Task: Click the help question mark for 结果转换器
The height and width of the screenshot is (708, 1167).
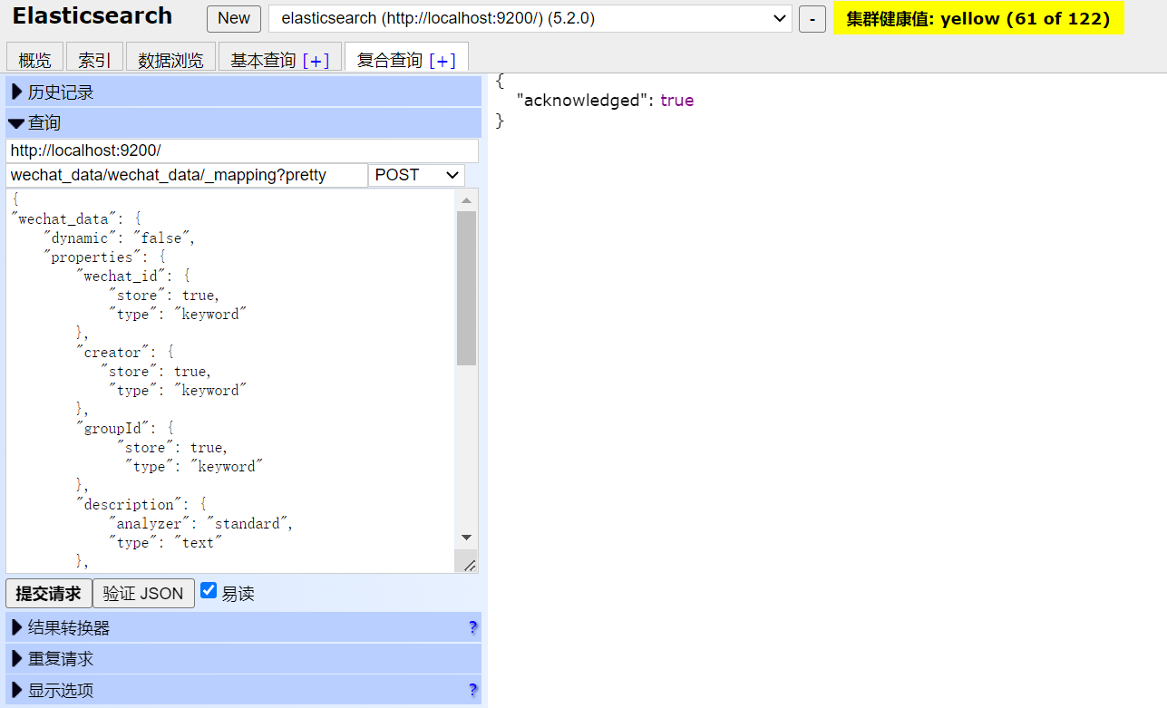Action: coord(473,627)
